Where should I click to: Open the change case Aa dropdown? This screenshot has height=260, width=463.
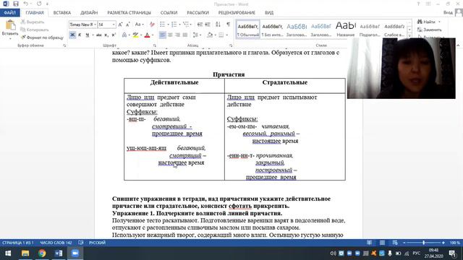tap(139, 25)
